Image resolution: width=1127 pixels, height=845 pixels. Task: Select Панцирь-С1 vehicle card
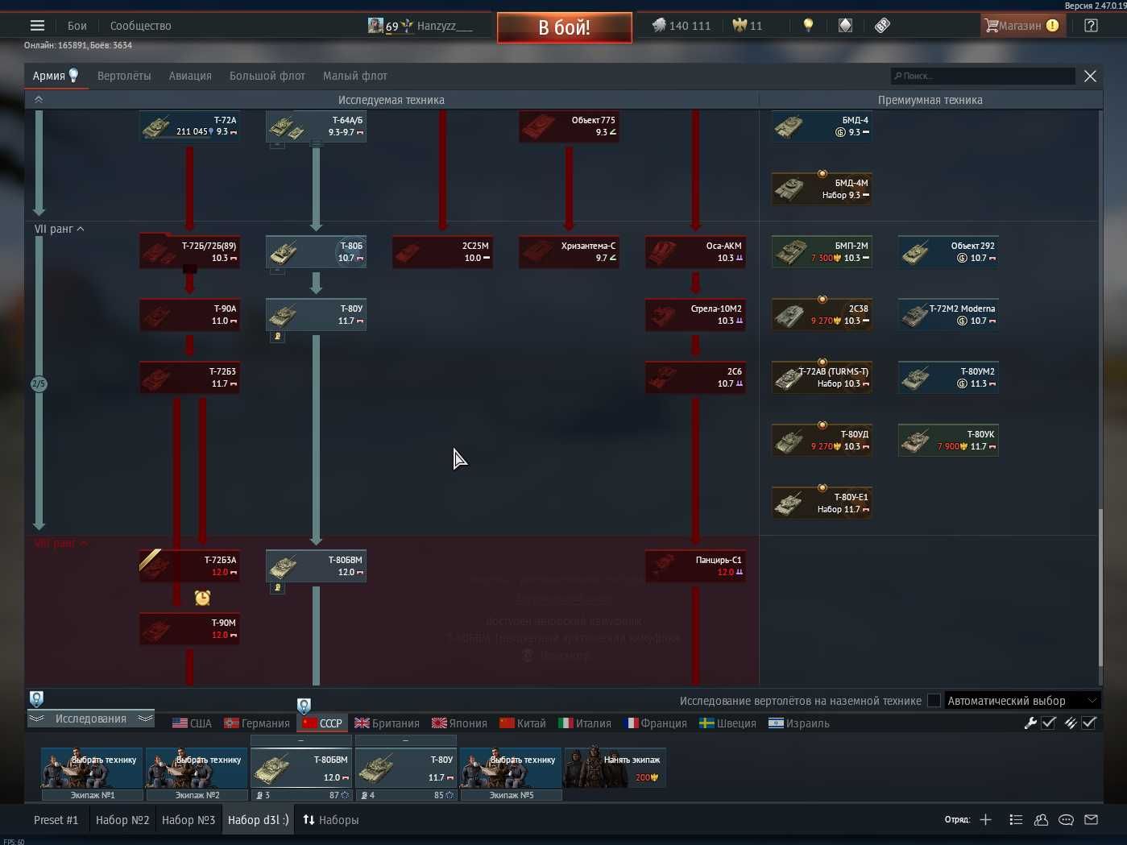[695, 566]
